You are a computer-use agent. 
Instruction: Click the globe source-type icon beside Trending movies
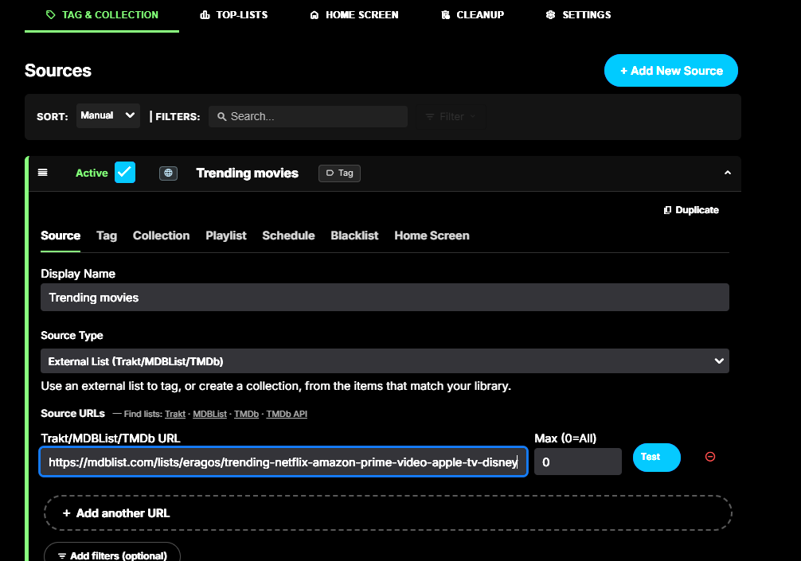point(168,173)
